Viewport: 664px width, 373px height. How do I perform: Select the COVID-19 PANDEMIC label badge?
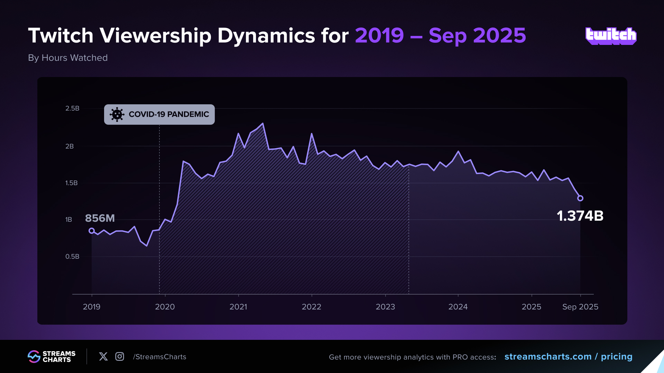coord(159,114)
